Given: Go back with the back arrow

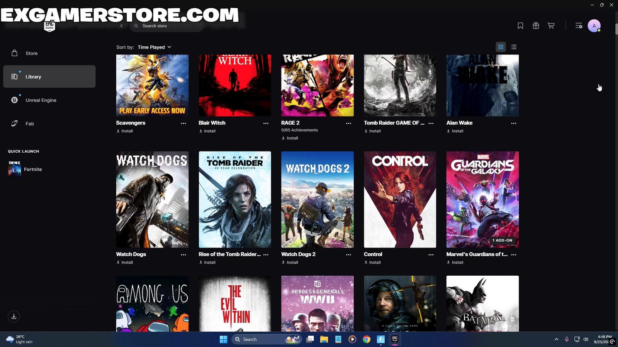Looking at the screenshot, I should pos(121,26).
